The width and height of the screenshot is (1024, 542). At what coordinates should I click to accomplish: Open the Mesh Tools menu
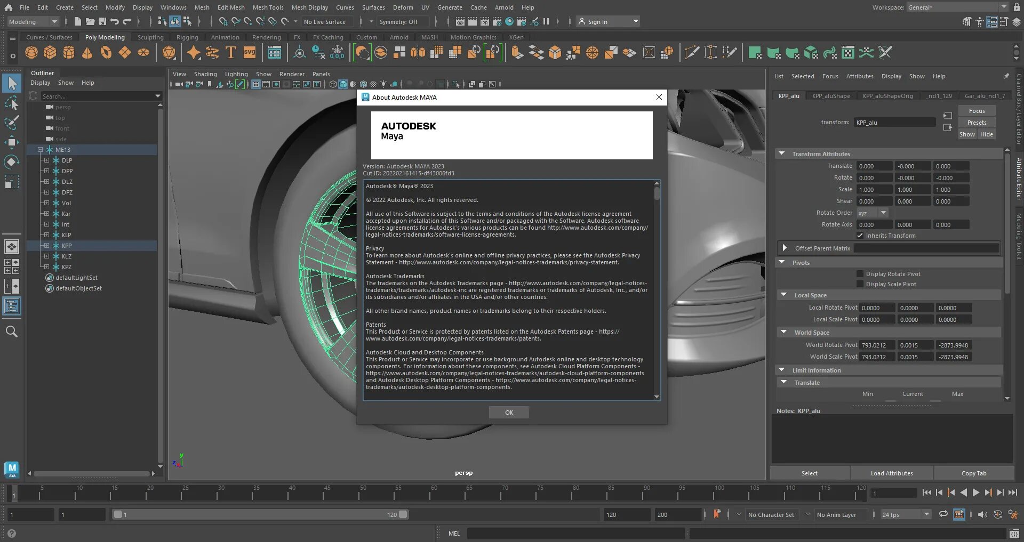coord(268,7)
